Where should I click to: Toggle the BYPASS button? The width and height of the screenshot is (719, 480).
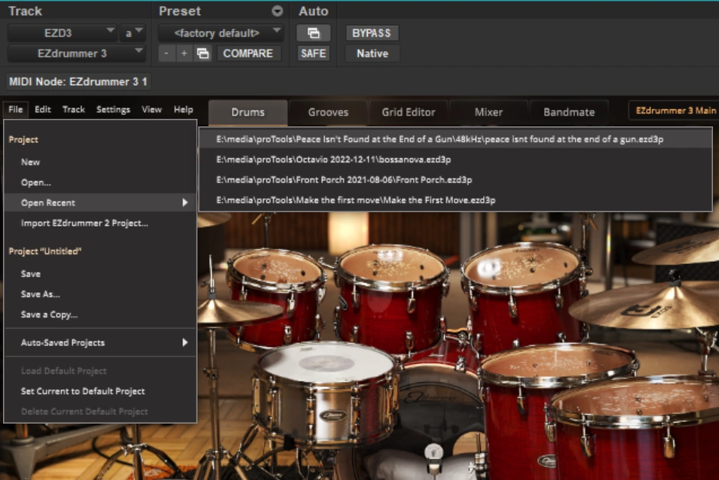[x=372, y=33]
